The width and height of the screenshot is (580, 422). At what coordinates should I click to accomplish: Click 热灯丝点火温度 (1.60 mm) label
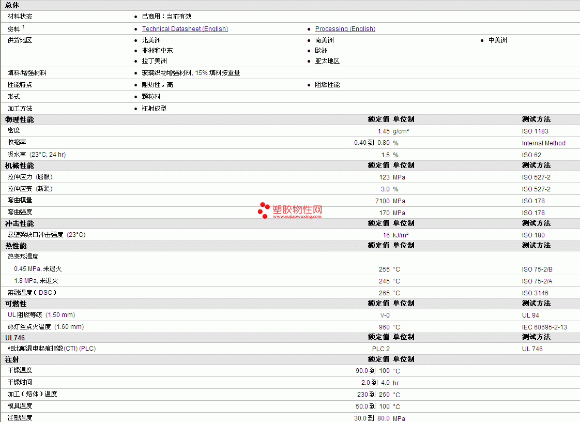point(46,326)
